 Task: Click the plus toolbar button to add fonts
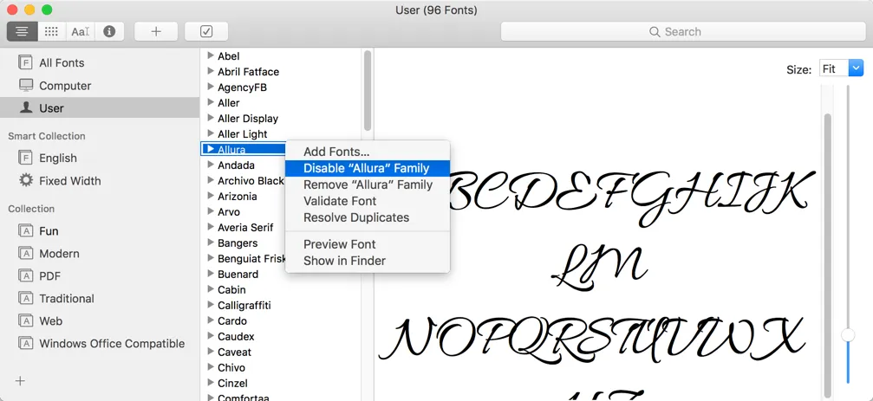pos(156,32)
